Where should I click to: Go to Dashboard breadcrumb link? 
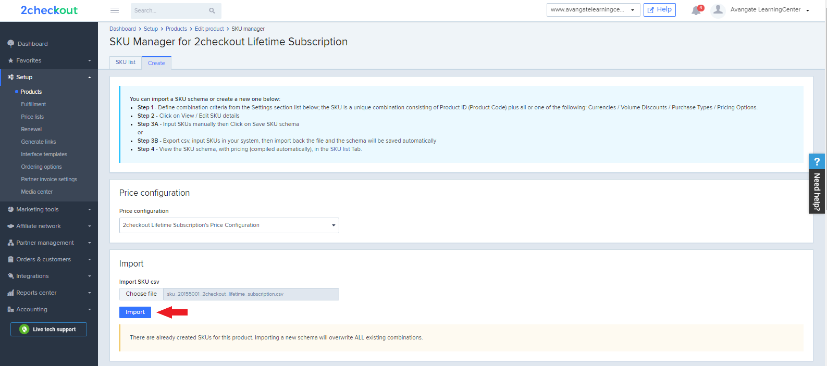coord(122,29)
